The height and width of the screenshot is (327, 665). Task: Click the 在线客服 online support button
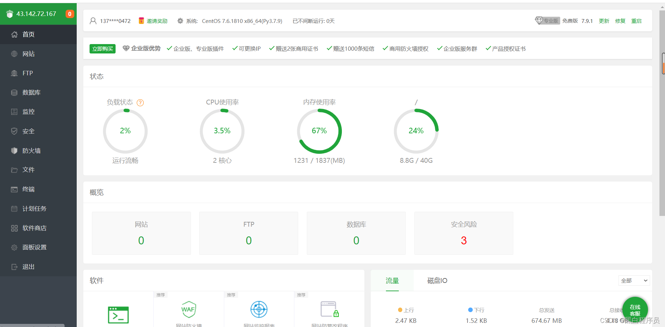(635, 310)
